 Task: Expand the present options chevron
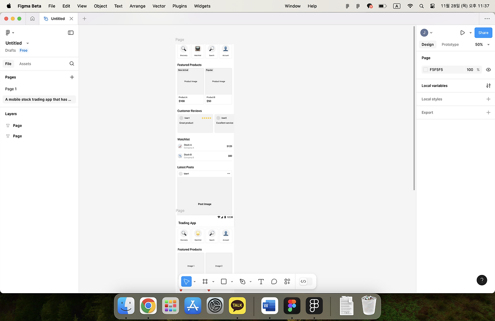click(x=471, y=33)
